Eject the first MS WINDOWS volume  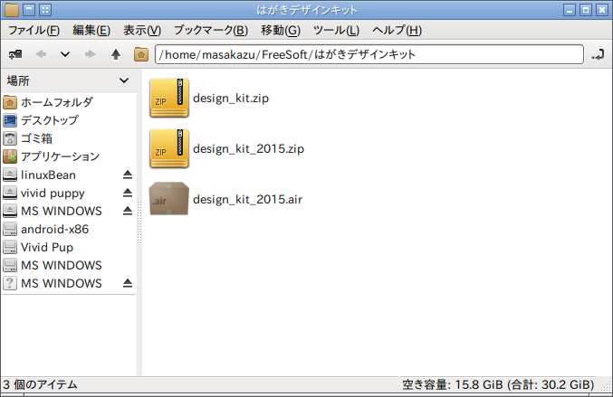tap(128, 211)
